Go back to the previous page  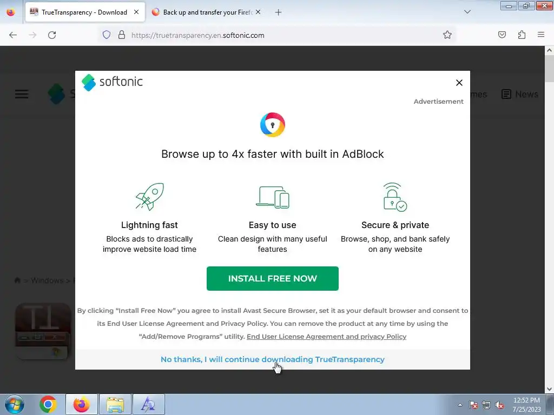13,35
